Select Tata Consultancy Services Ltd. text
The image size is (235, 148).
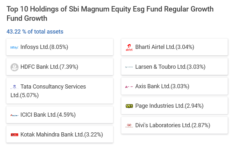point(53,87)
